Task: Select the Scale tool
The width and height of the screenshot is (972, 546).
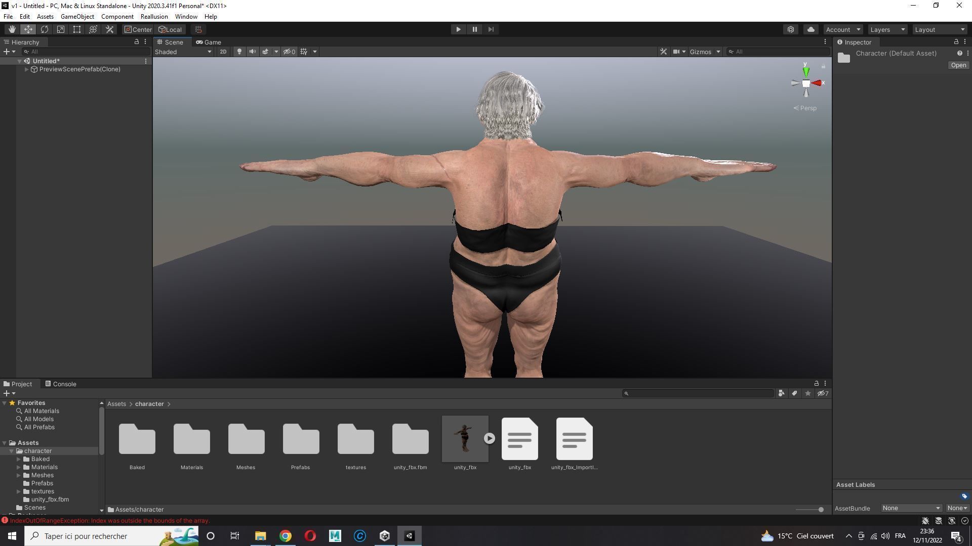Action: point(61,29)
